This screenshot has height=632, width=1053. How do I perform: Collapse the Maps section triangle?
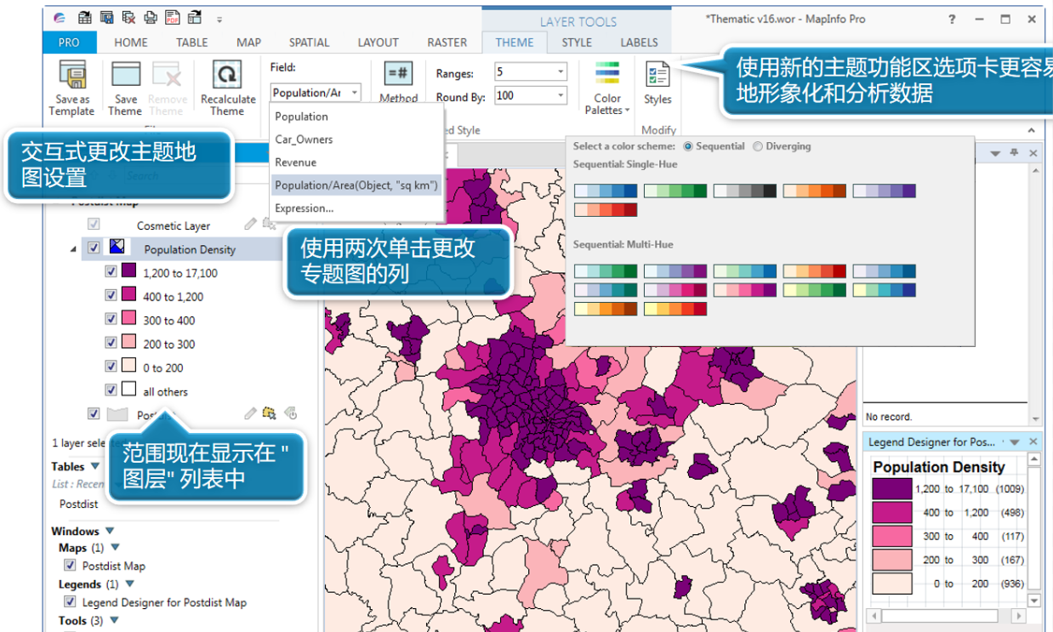click(115, 548)
